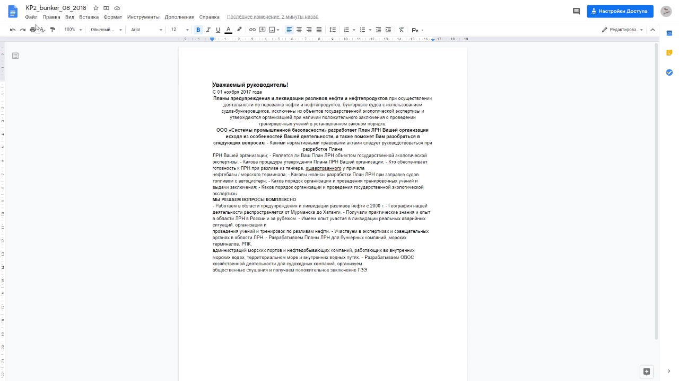Open the Инструменты menu

coord(144,17)
